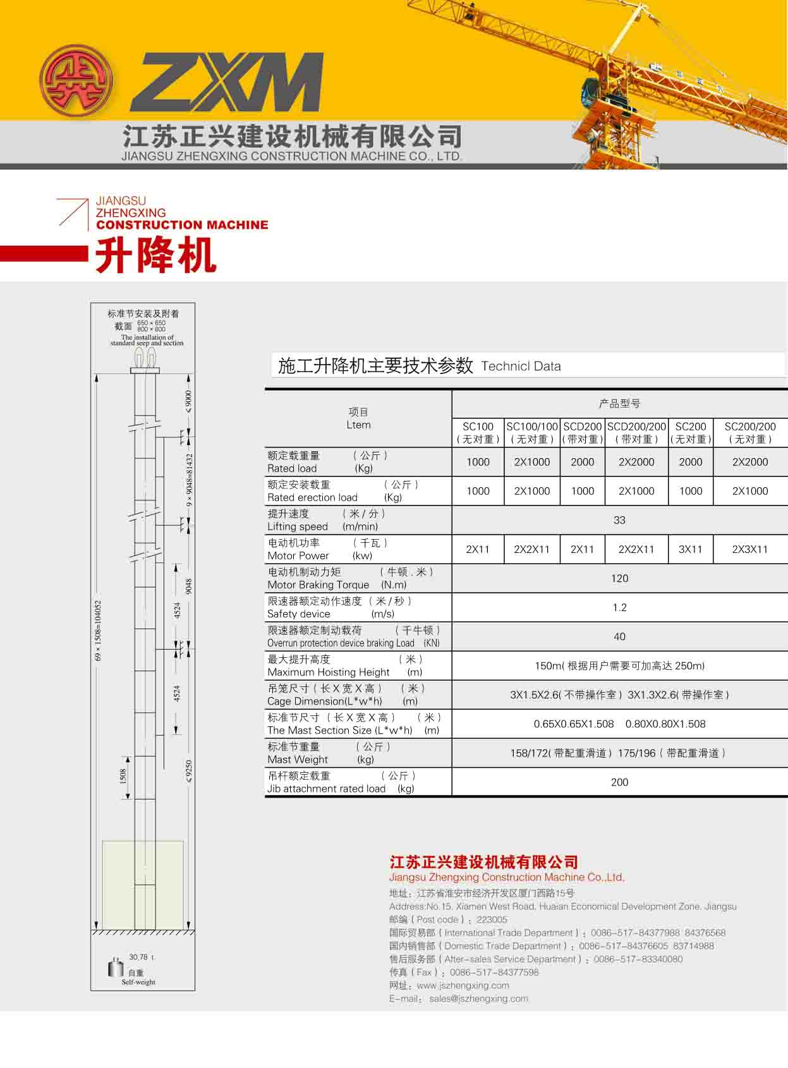The width and height of the screenshot is (788, 1068).
Task: Select the SCD200/200 column header
Action: [x=636, y=432]
